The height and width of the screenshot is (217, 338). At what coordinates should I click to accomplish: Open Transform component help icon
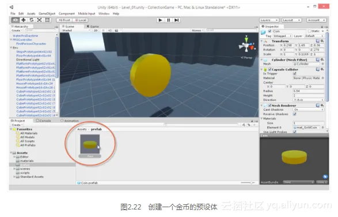tap(317, 41)
